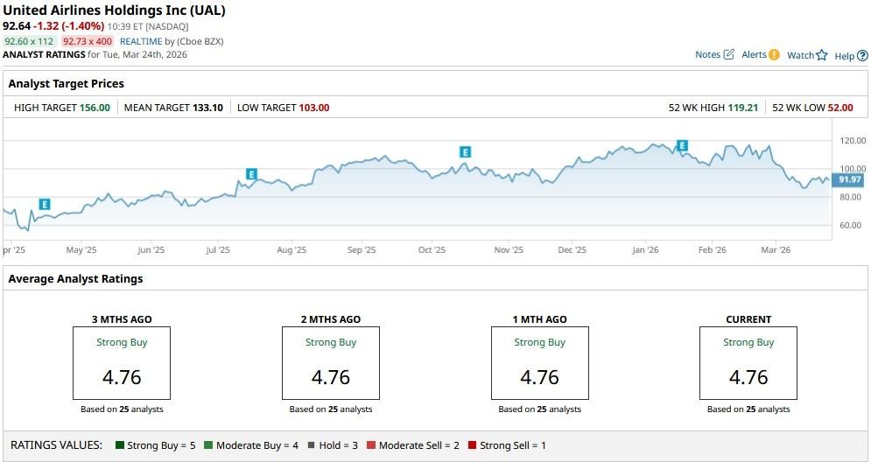Click the dark red Strong Sell legend swatch
Image resolution: width=871 pixels, height=462 pixels.
coord(472,444)
